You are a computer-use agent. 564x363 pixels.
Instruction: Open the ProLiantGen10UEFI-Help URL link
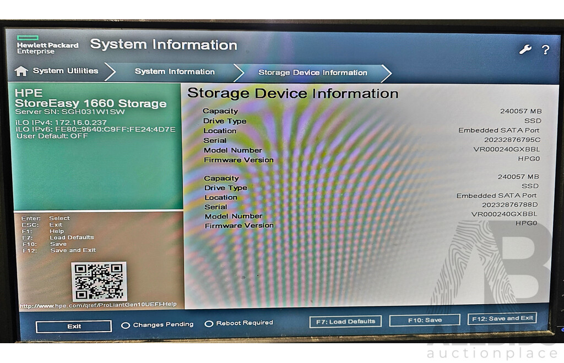click(x=98, y=305)
